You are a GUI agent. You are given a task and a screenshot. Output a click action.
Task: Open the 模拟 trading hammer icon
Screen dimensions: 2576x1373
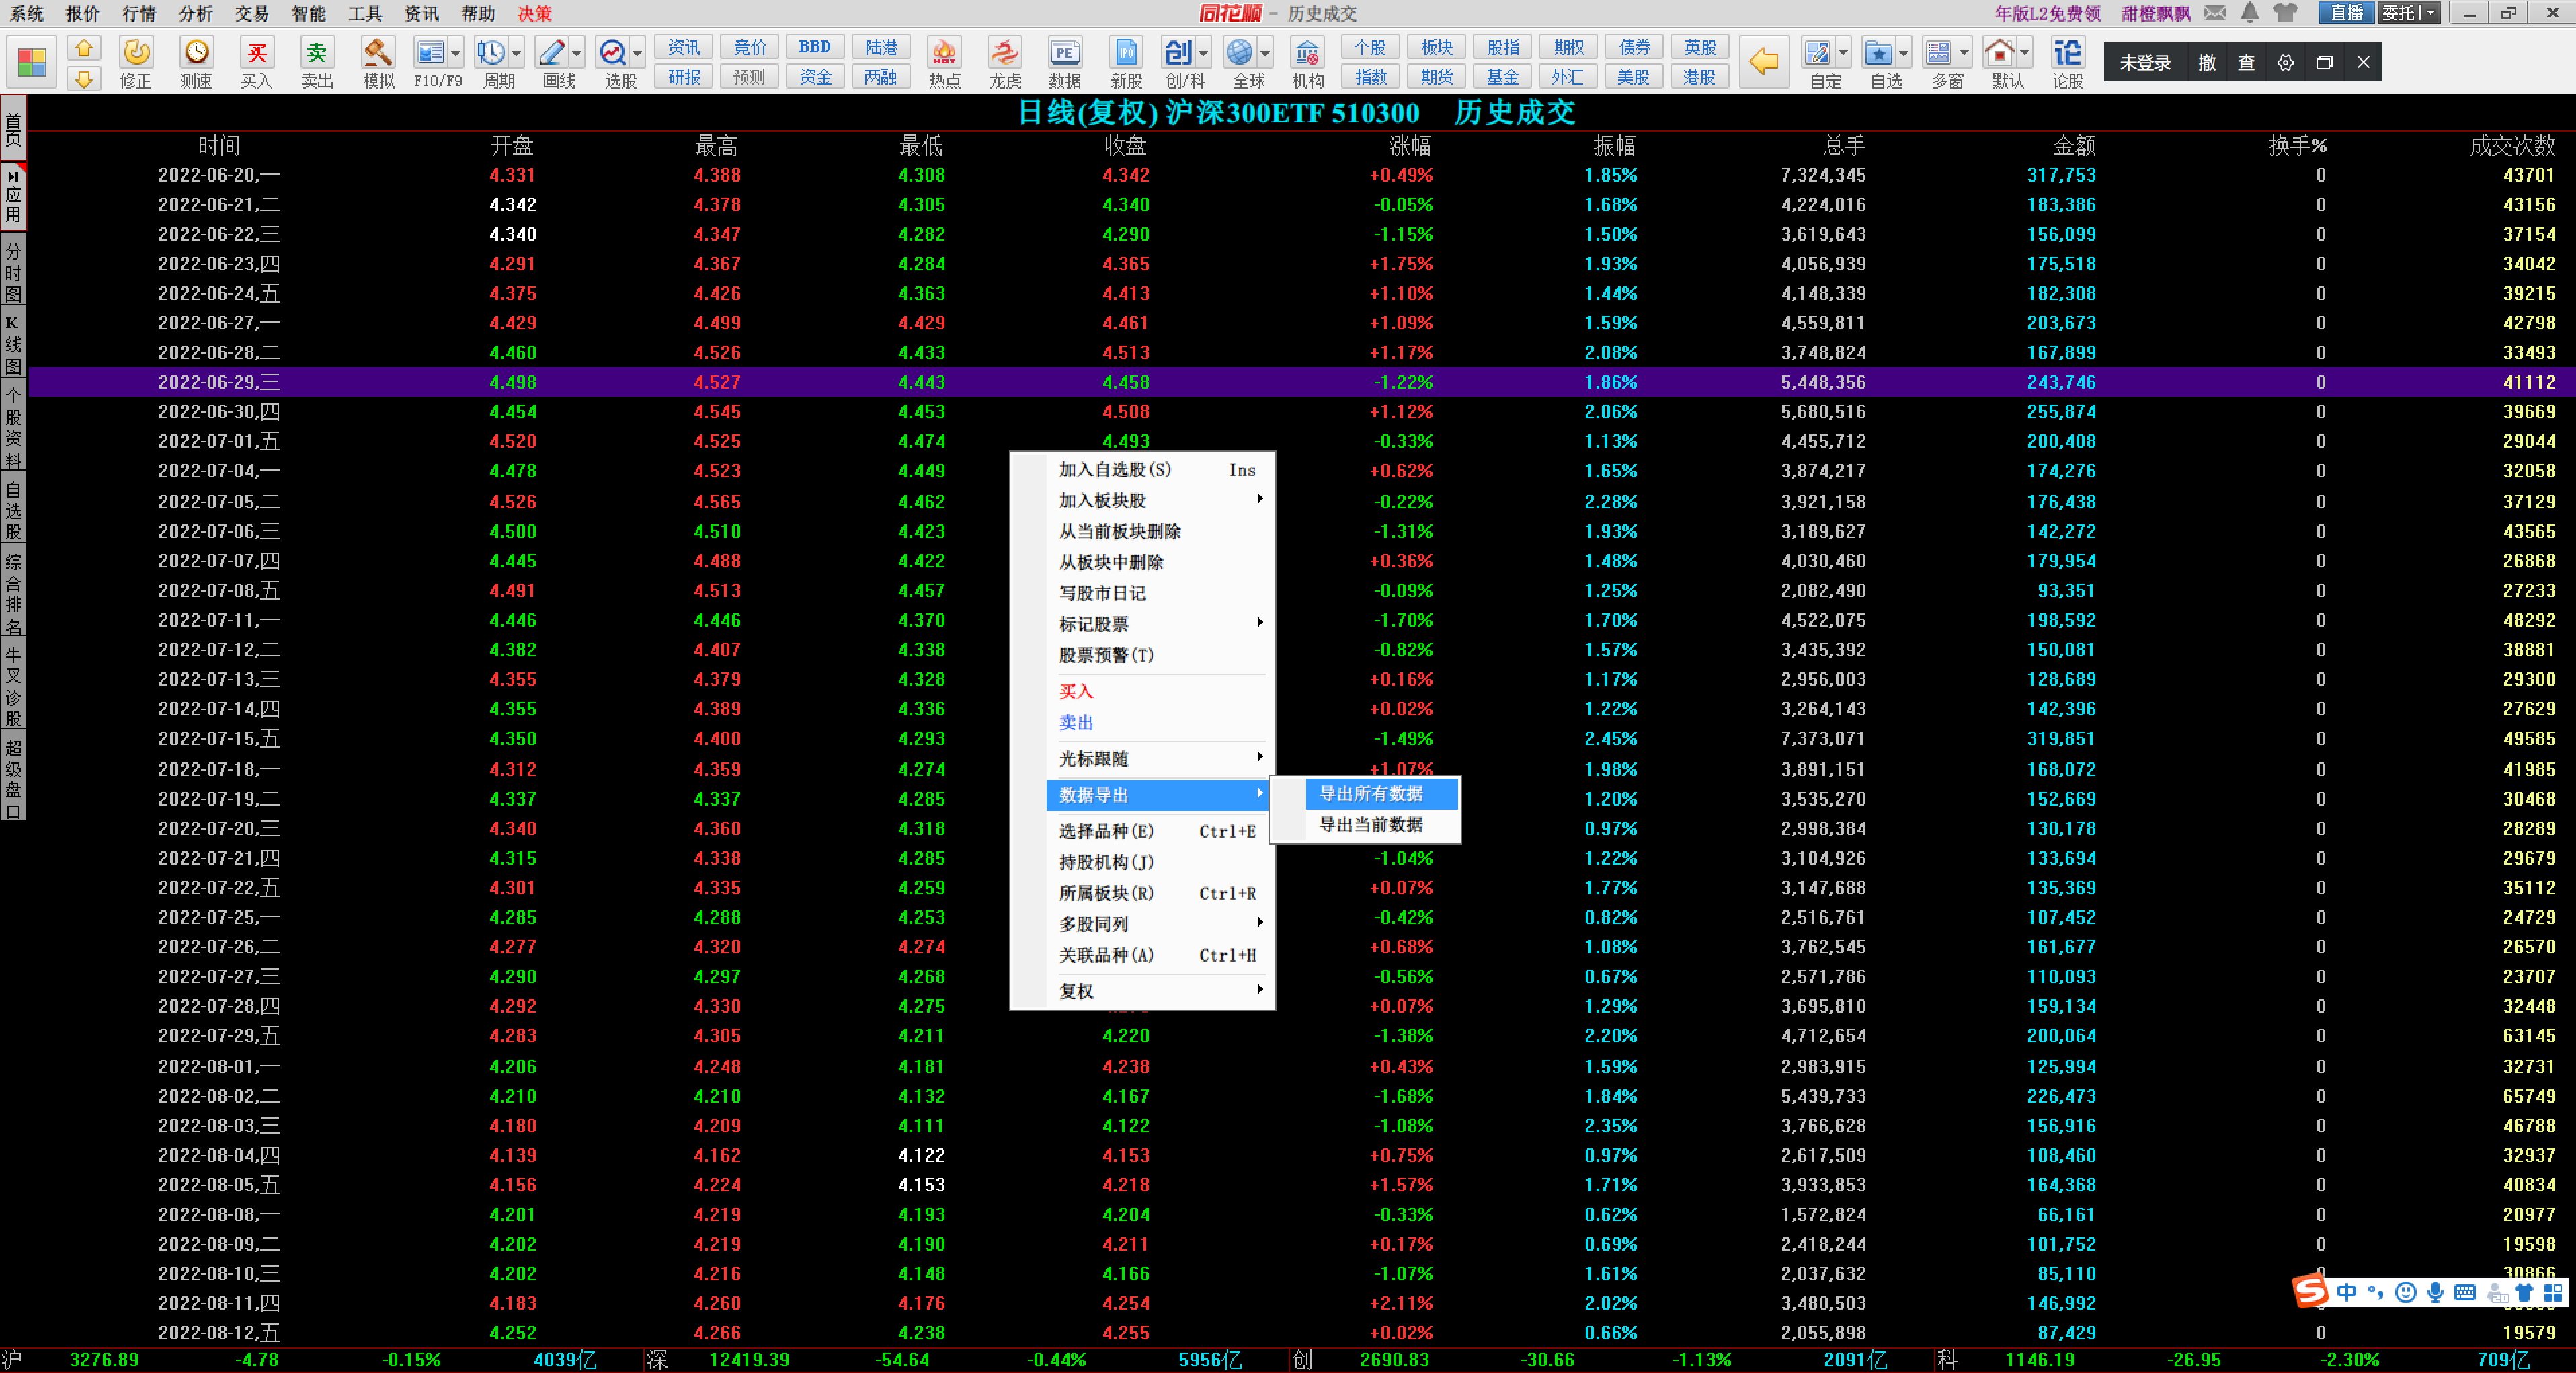[x=377, y=53]
